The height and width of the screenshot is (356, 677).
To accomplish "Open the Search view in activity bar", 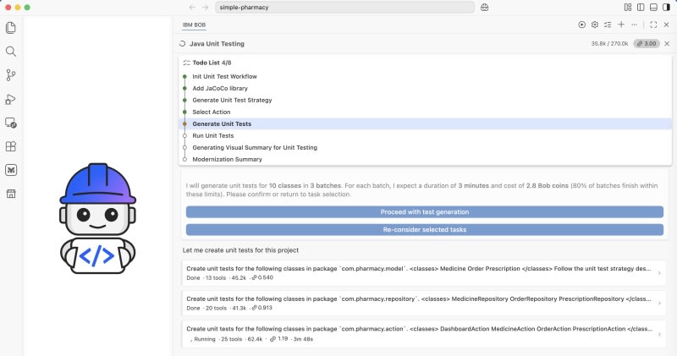I will [x=11, y=52].
